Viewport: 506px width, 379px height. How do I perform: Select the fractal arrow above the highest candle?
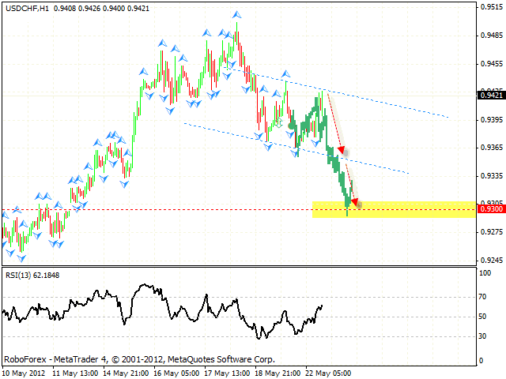(236, 14)
